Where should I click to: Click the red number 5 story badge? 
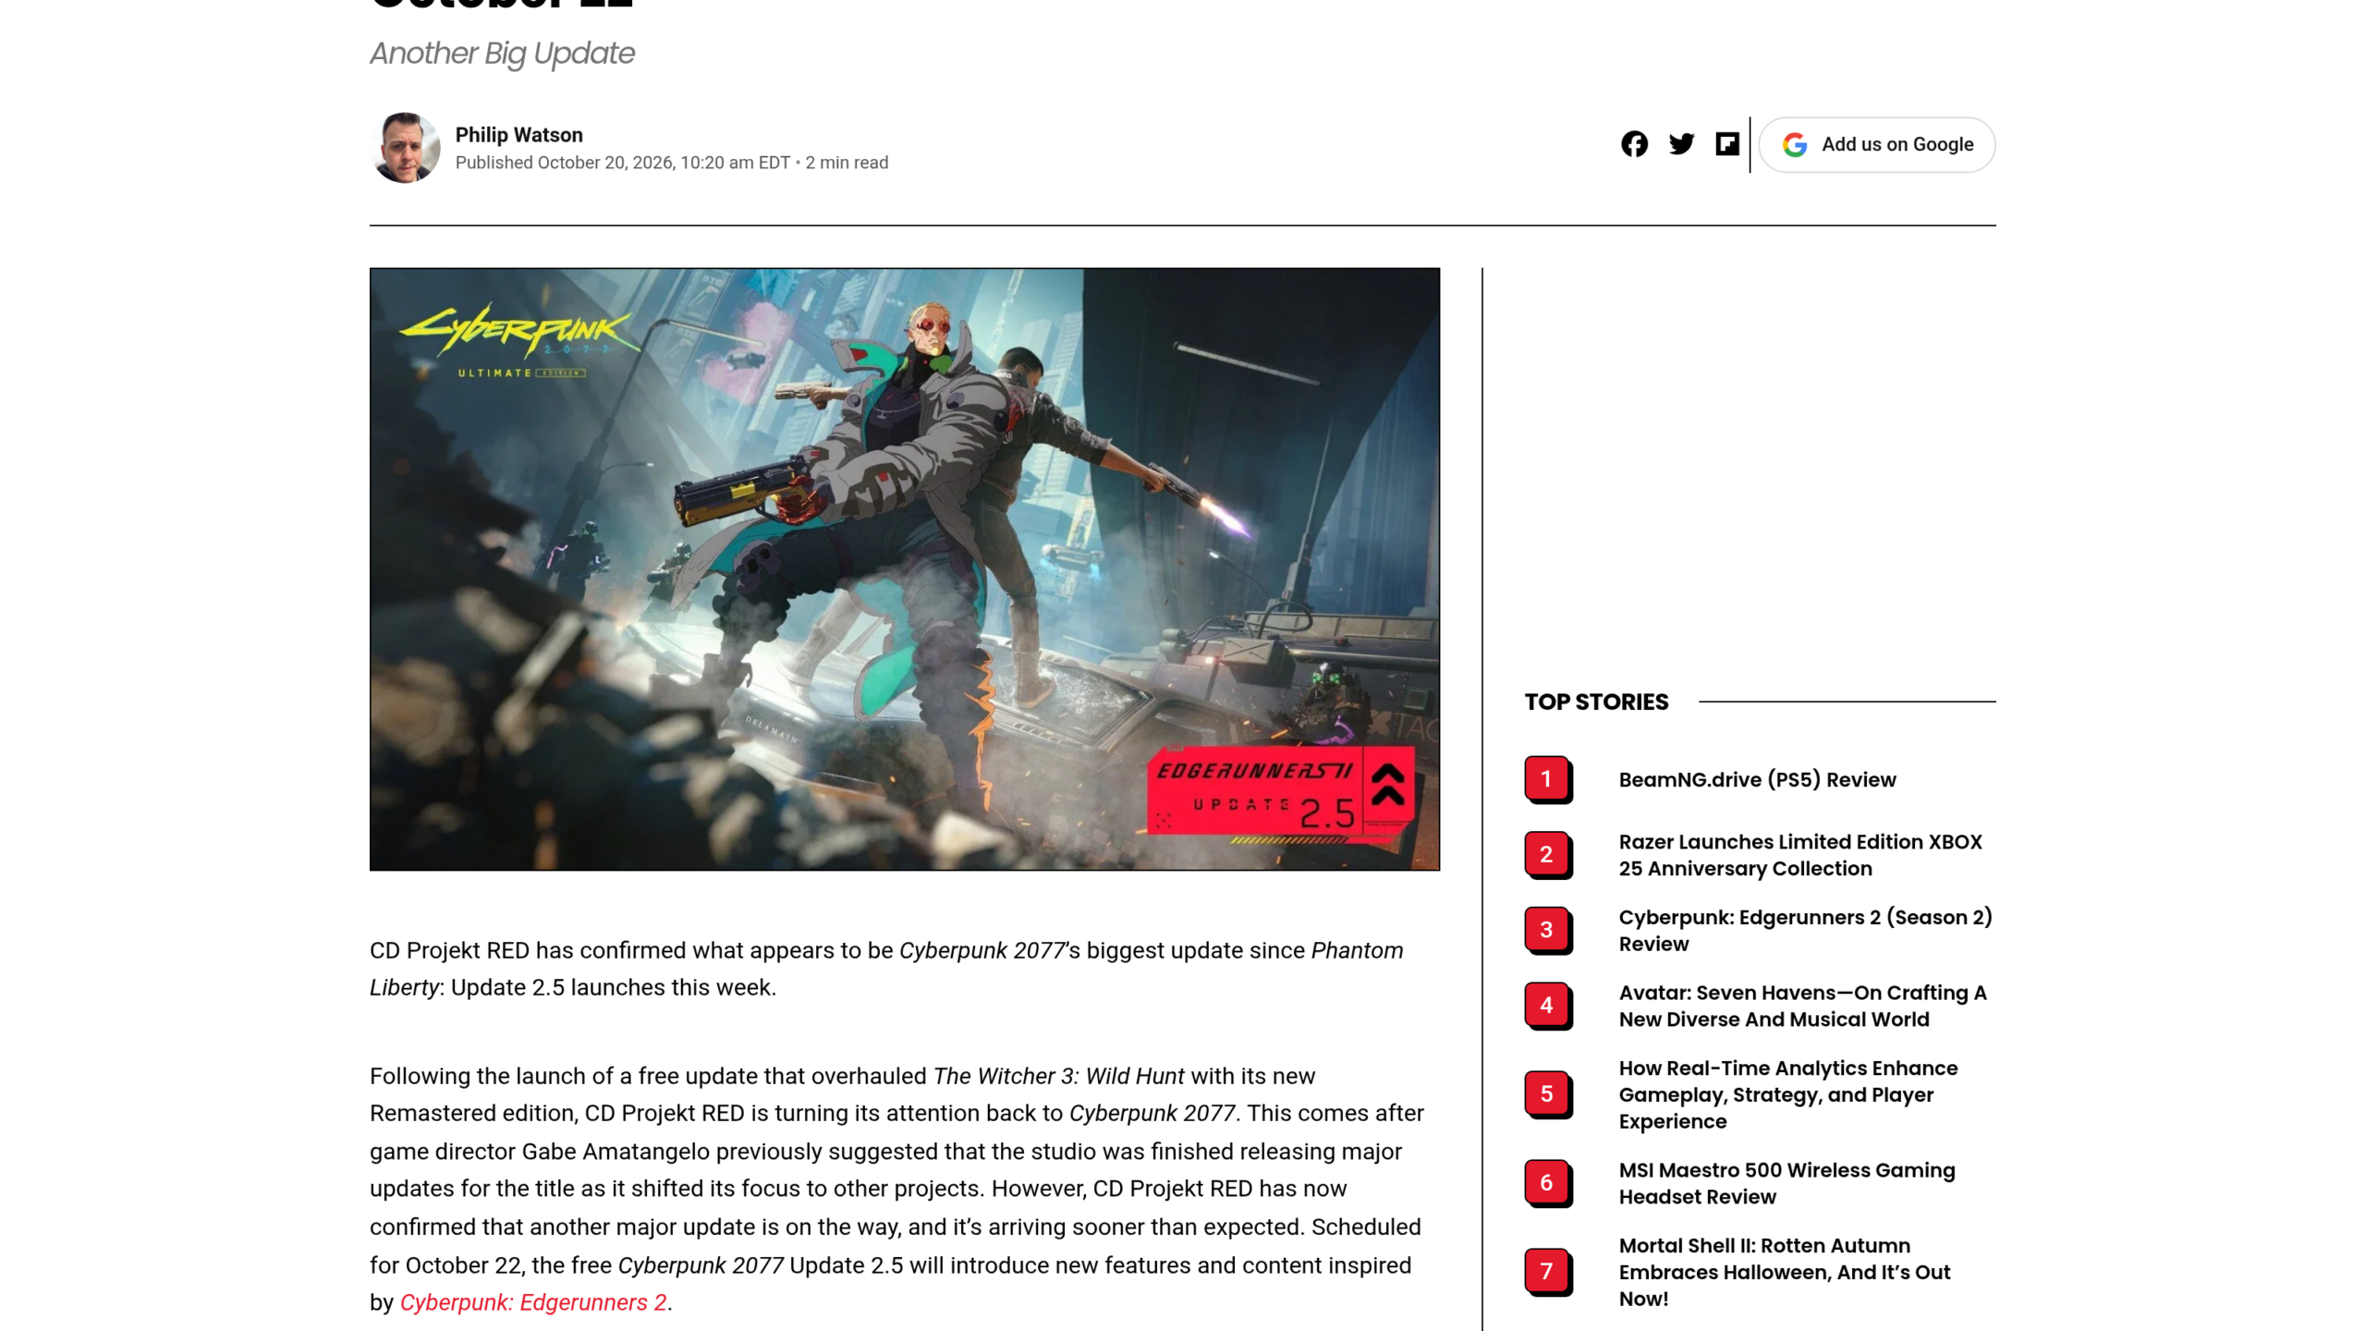[x=1547, y=1094]
